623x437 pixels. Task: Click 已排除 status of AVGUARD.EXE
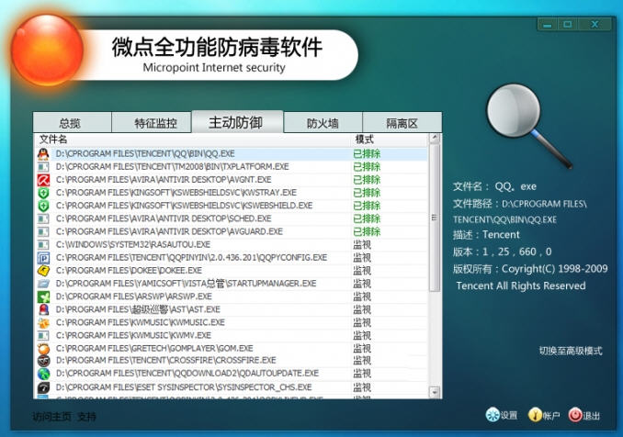(x=367, y=231)
